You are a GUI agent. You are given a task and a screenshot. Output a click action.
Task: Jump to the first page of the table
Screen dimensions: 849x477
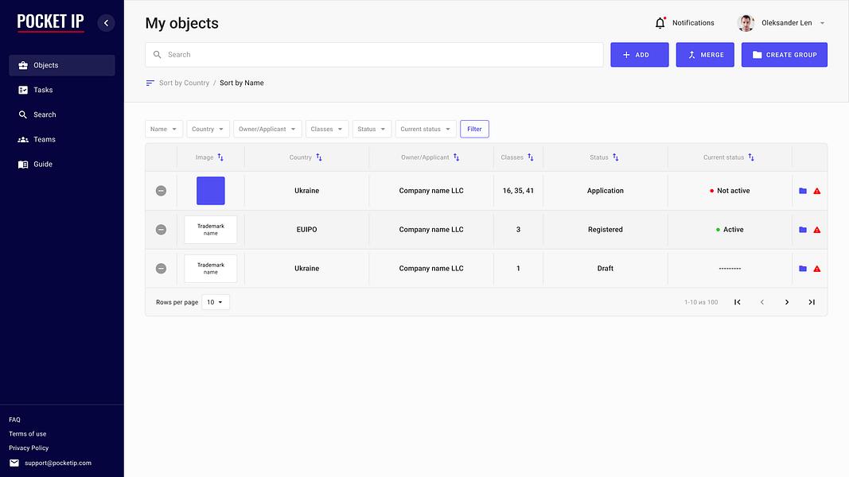point(737,302)
